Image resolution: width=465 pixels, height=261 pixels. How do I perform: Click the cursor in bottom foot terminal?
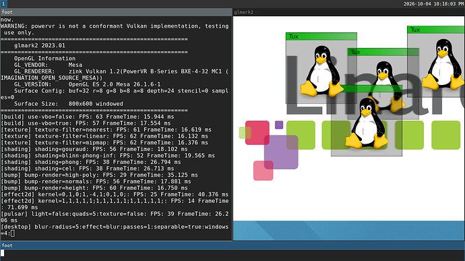tap(3, 253)
